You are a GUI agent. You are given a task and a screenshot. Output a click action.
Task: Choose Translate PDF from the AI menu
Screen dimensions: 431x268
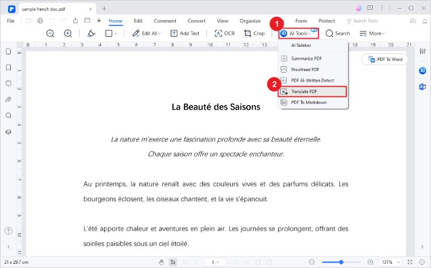tap(312, 91)
